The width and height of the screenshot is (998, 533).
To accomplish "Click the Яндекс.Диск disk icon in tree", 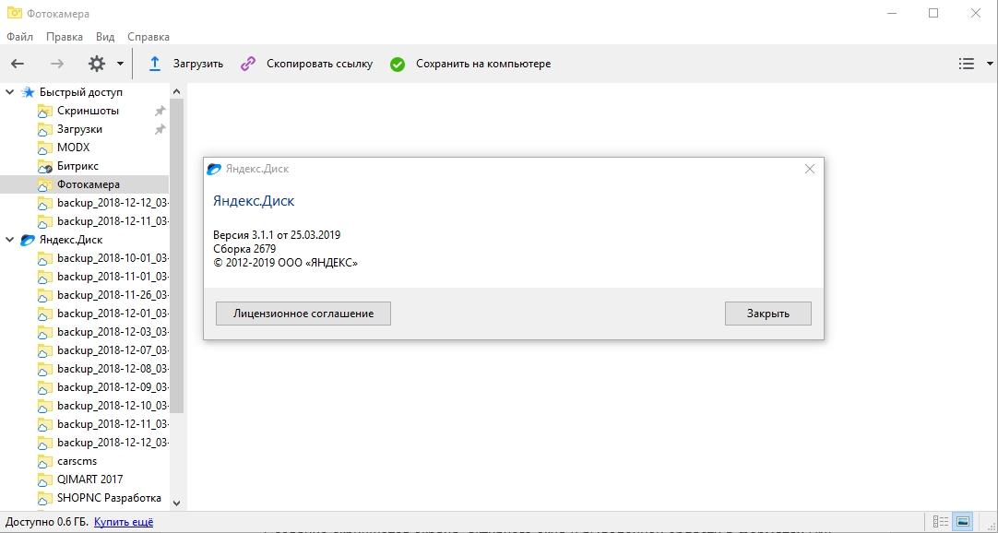I will coord(28,240).
